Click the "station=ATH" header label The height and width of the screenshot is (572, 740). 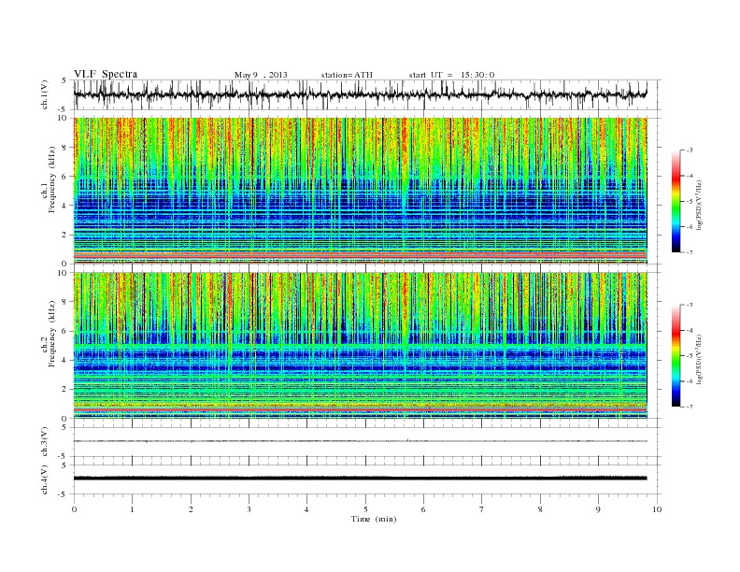[x=347, y=75]
